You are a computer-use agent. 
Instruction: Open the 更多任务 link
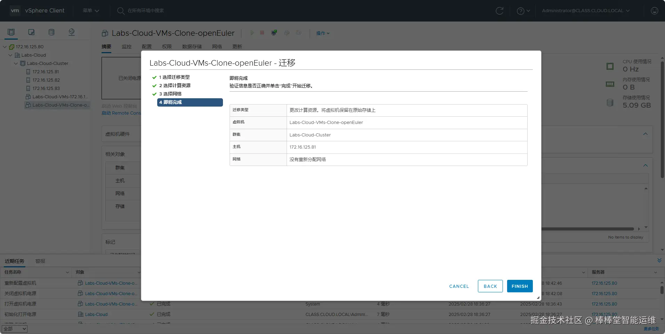651,329
